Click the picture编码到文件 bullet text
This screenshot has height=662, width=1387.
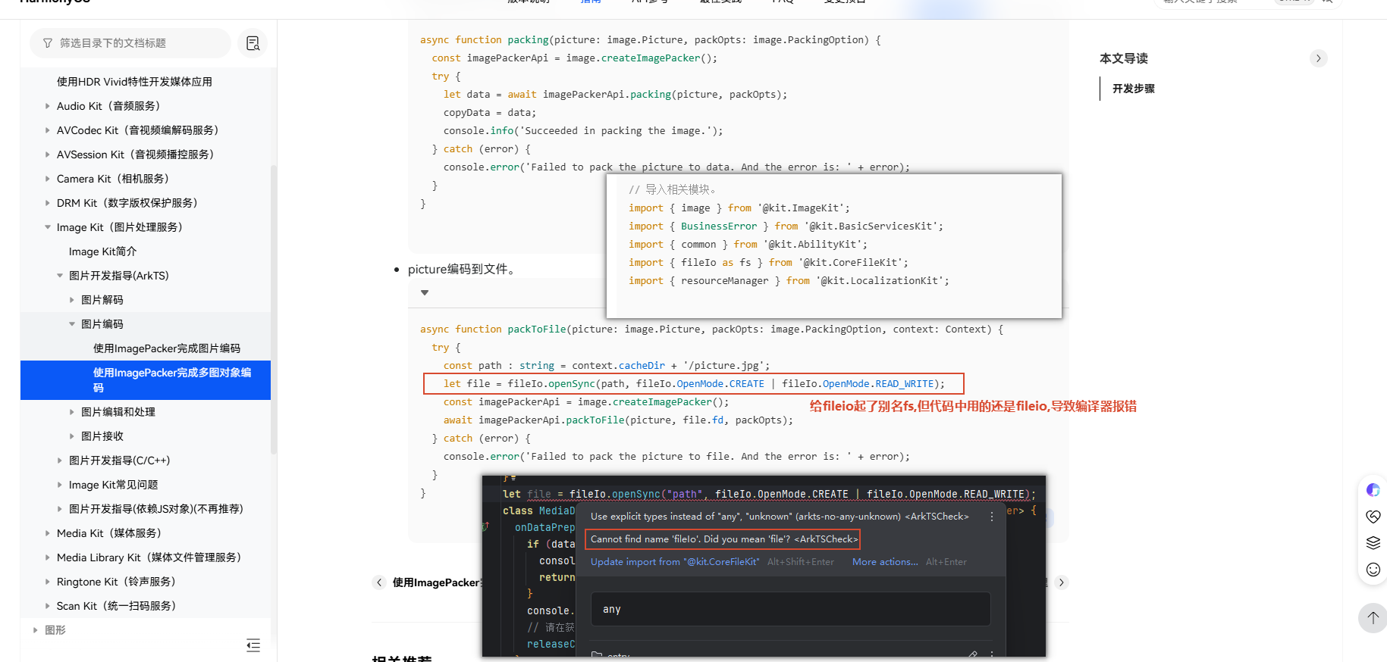pos(463,270)
